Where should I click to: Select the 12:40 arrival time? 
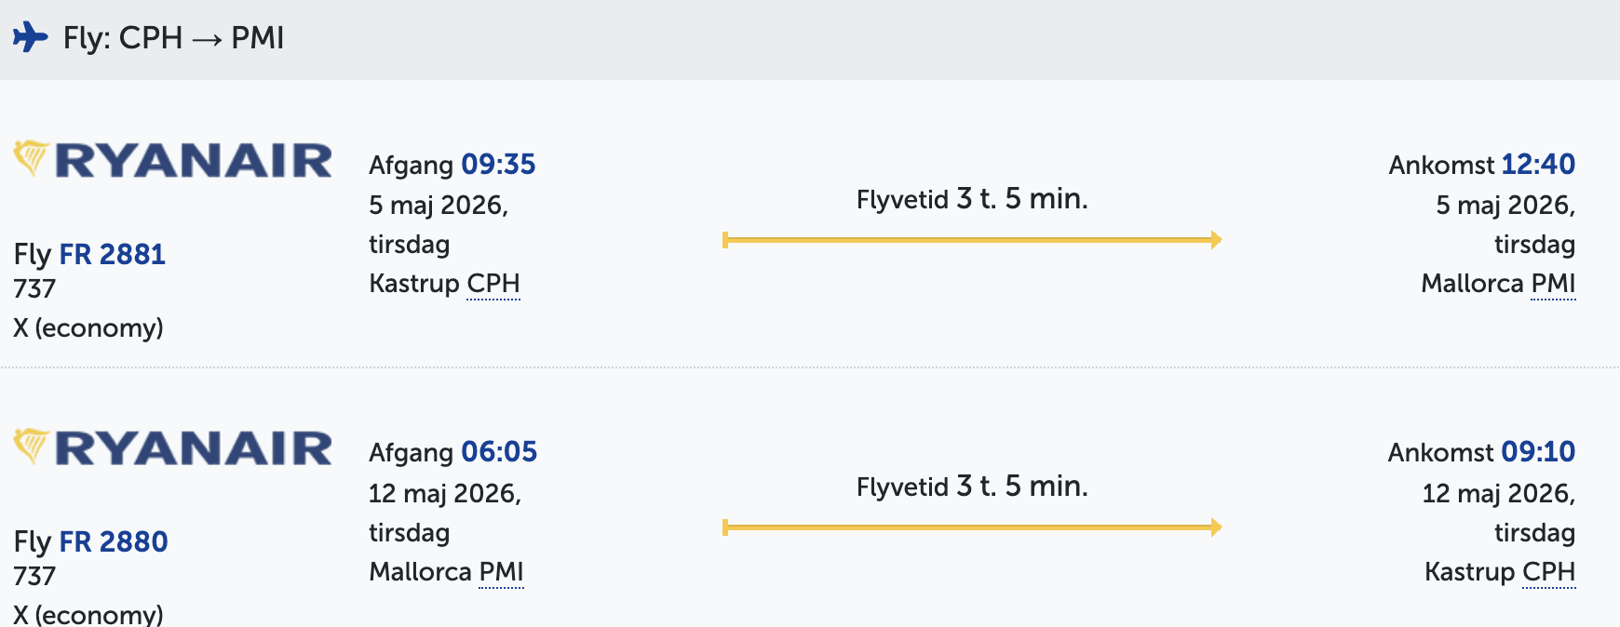pos(1537,165)
